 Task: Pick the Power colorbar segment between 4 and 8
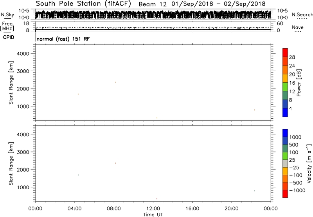[285, 104]
